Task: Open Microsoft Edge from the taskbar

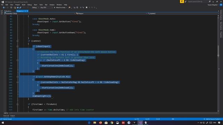Action: click(89, 123)
